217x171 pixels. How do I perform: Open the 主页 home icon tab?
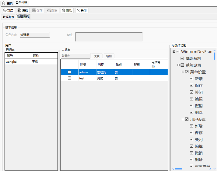pos(4,3)
